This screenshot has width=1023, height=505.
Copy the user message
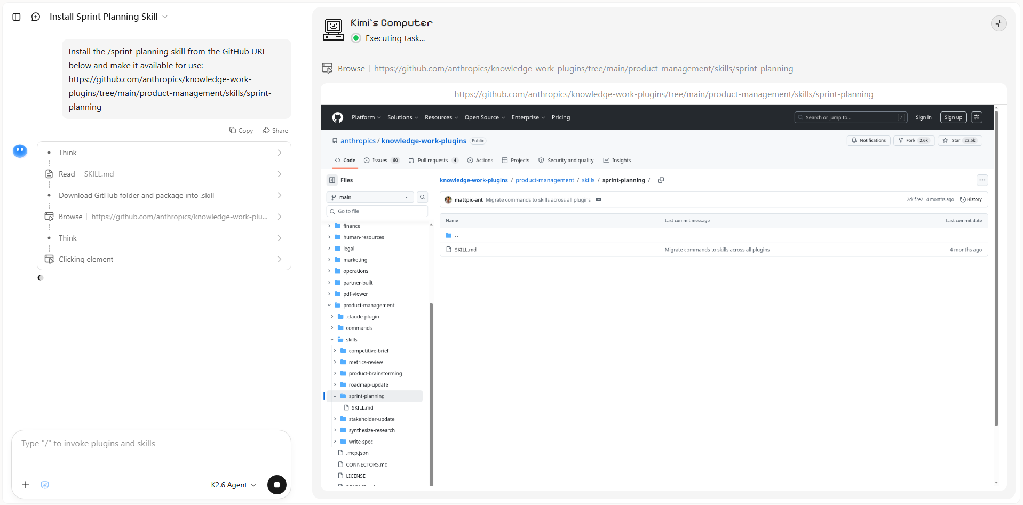241,131
